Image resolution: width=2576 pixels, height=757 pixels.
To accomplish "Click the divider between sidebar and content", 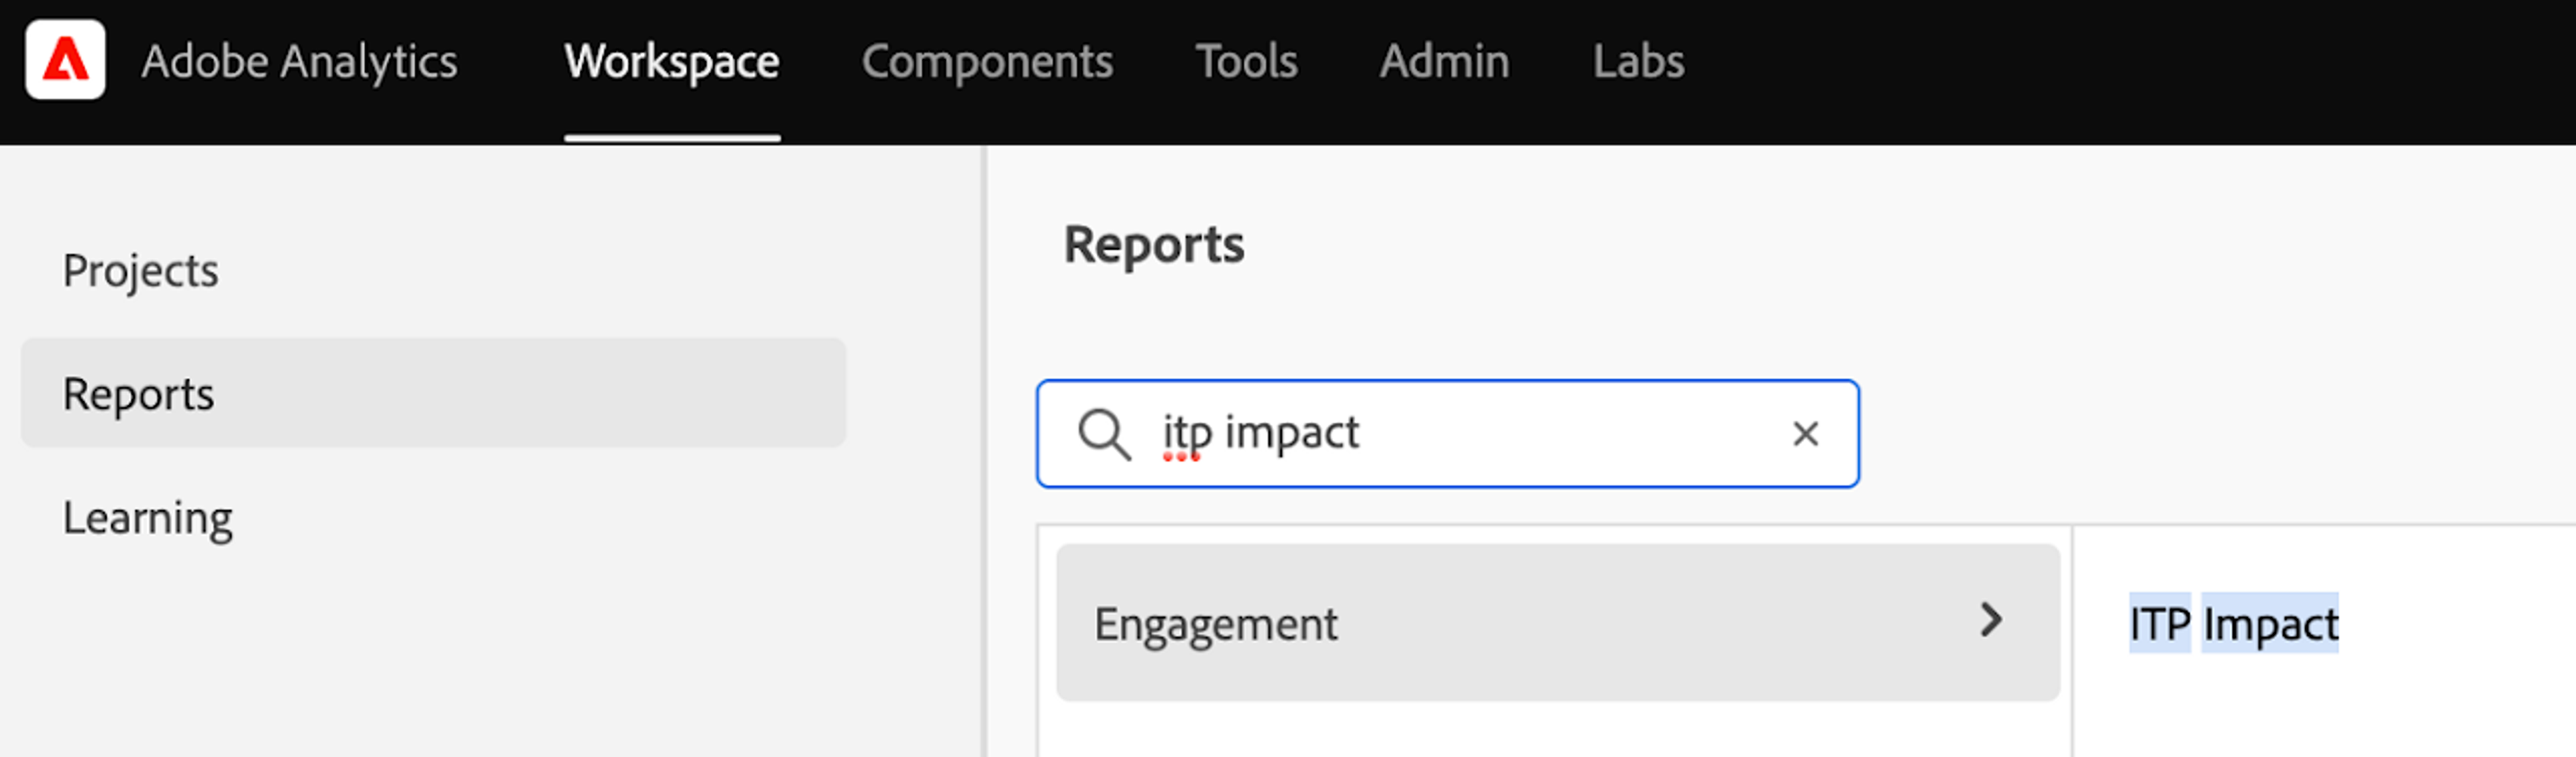I will (x=985, y=450).
